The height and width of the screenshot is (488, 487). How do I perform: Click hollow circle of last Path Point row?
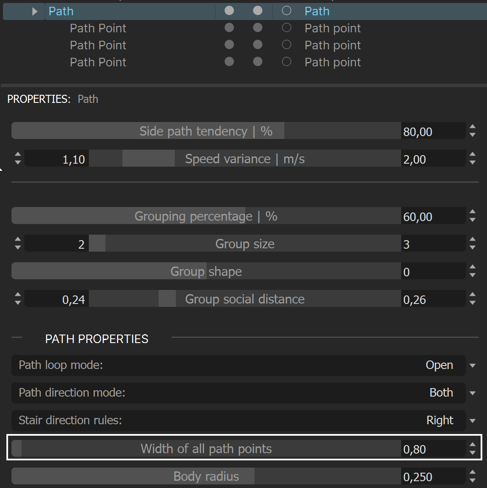[286, 62]
